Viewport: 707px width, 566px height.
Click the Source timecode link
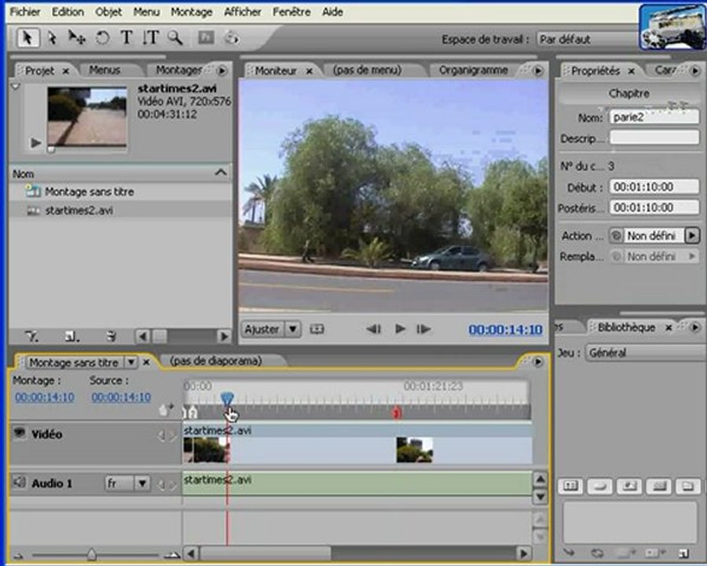click(121, 397)
